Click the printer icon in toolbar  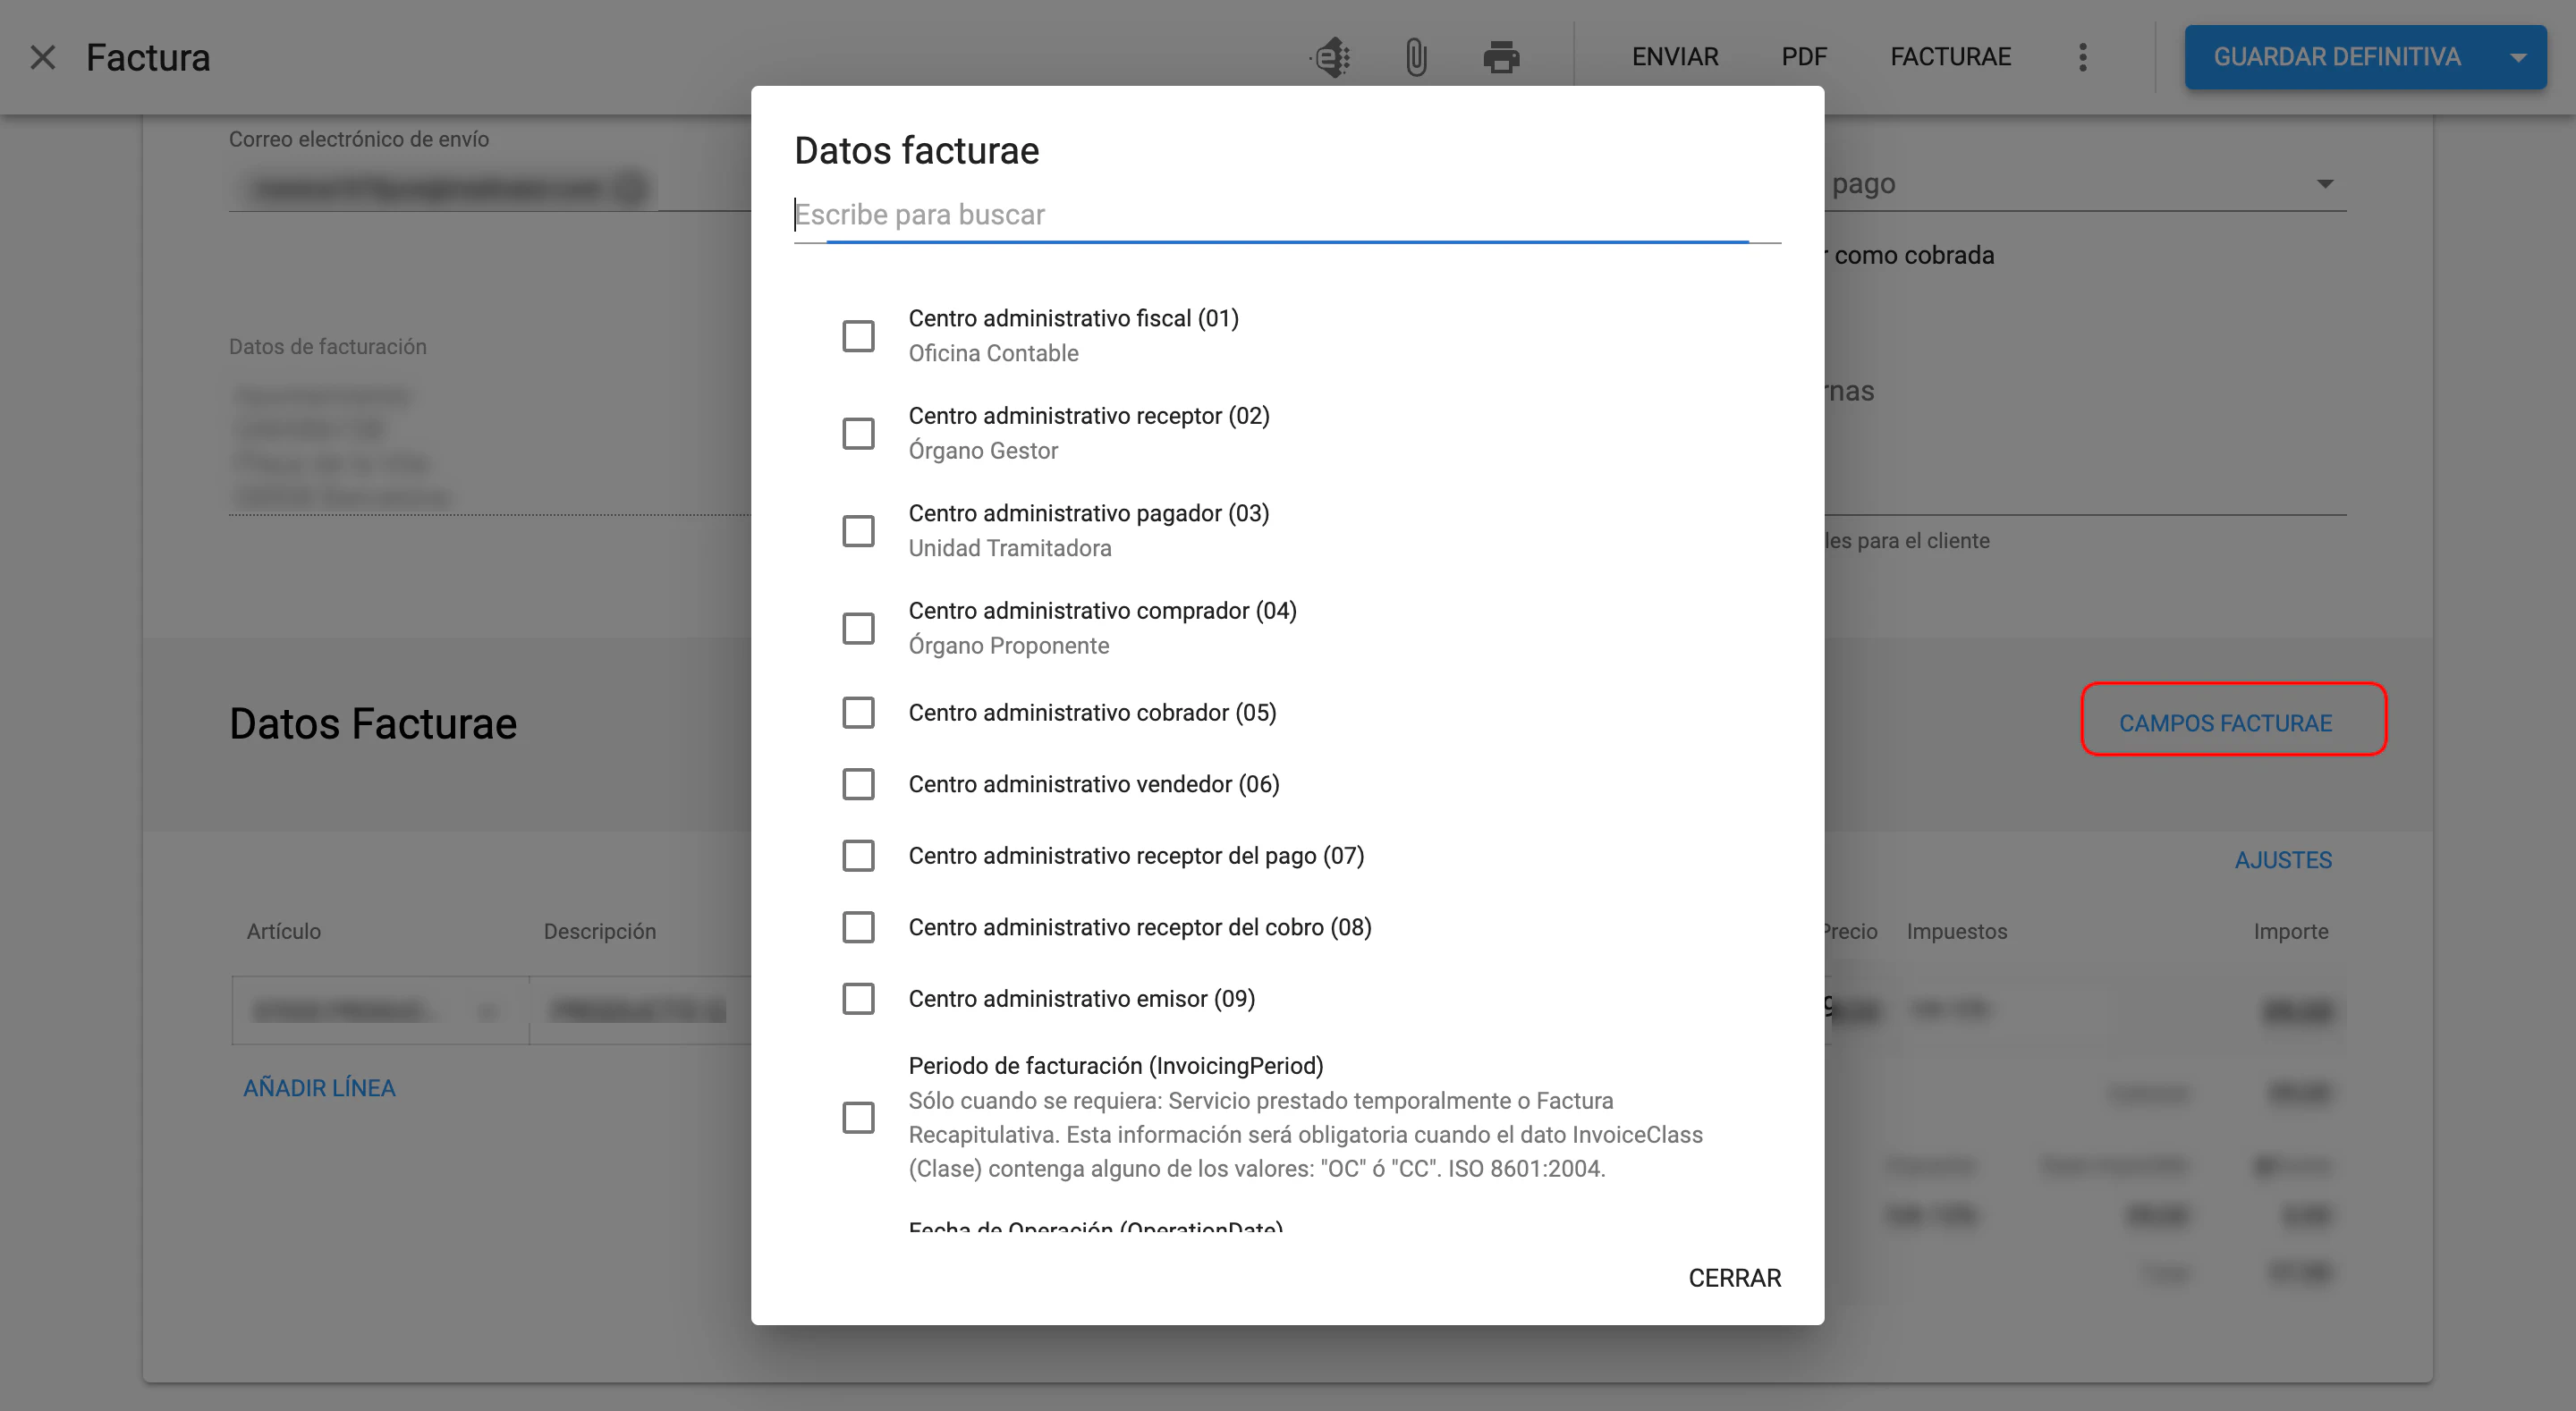click(1501, 57)
